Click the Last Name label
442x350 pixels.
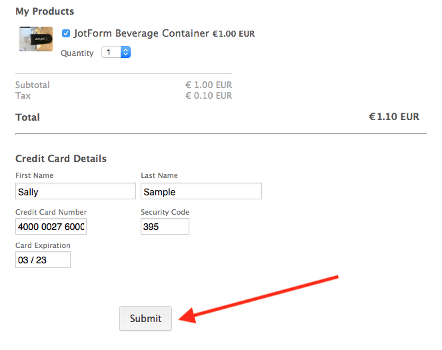pos(159,175)
